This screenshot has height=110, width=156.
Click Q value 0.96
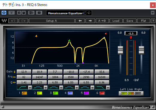102,82
